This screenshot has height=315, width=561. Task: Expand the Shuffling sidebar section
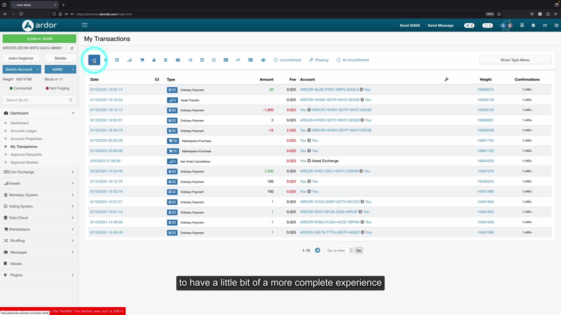[39, 241]
